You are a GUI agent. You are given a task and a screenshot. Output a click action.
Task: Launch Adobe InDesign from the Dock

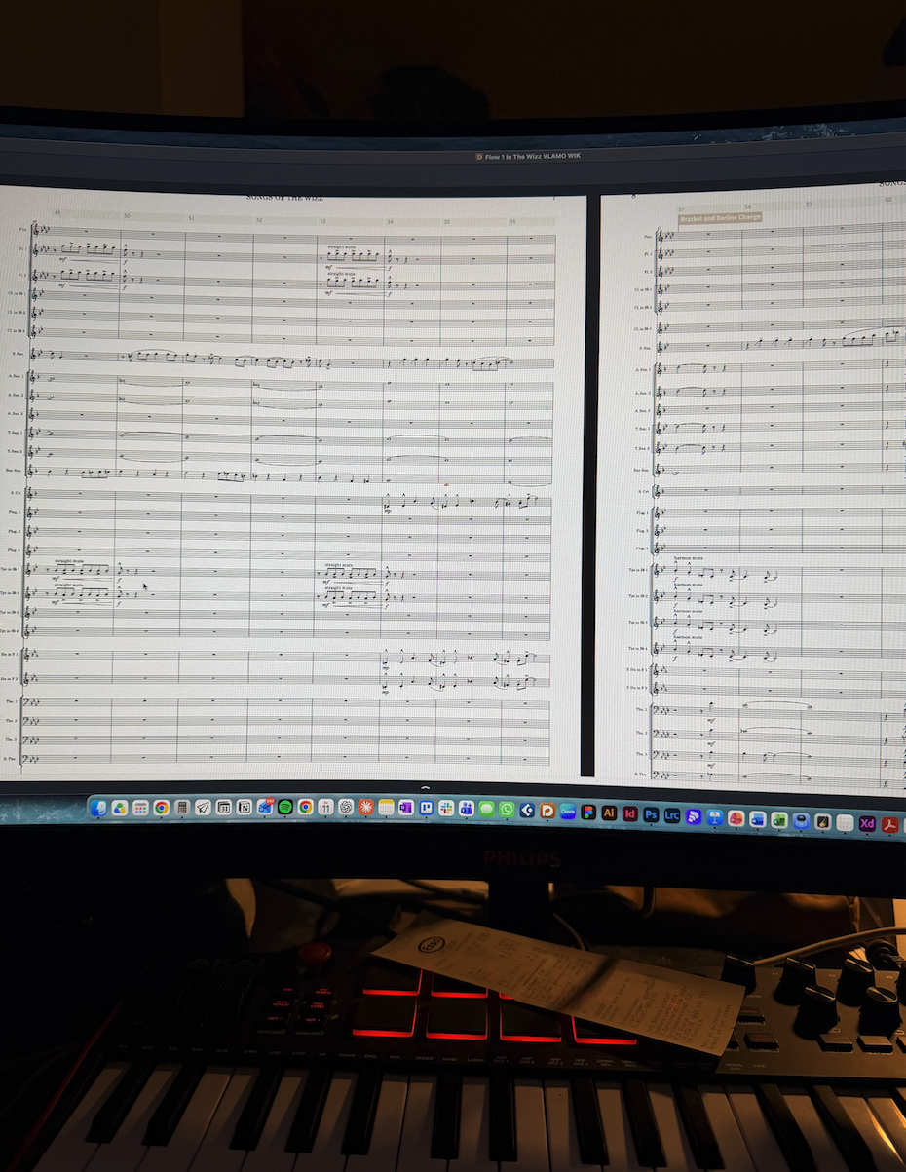pos(630,813)
